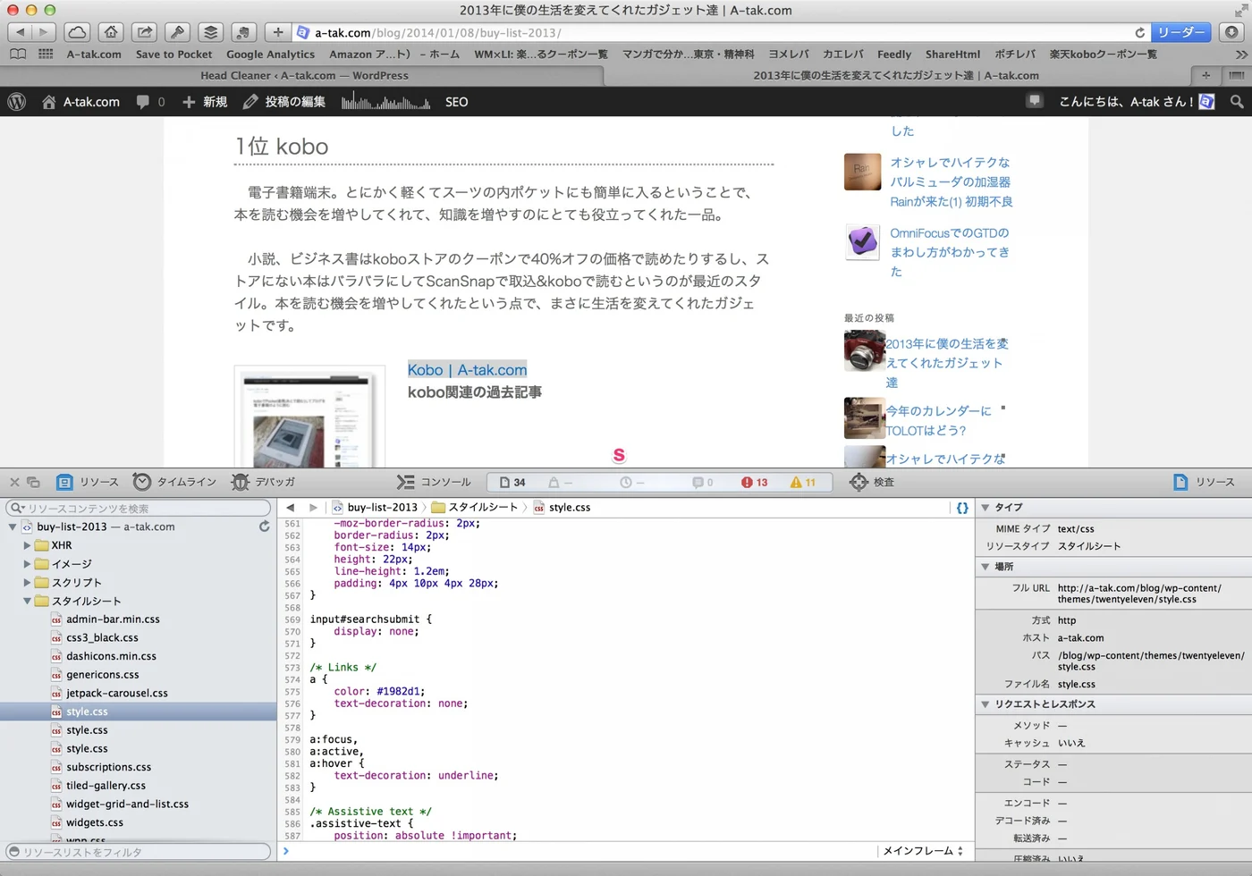
Task: Select admin-bar.min.css in resource list
Action: point(113,619)
